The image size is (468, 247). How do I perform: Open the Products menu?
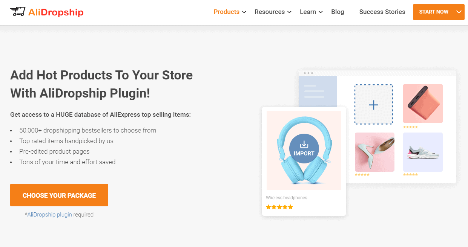coord(226,12)
